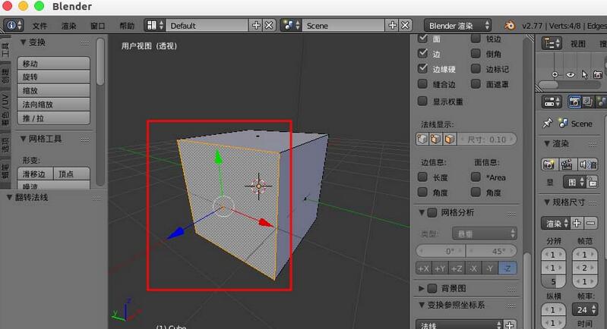This screenshot has height=329, width=607.
Task: Click the render audio speaker button
Action: (588, 165)
